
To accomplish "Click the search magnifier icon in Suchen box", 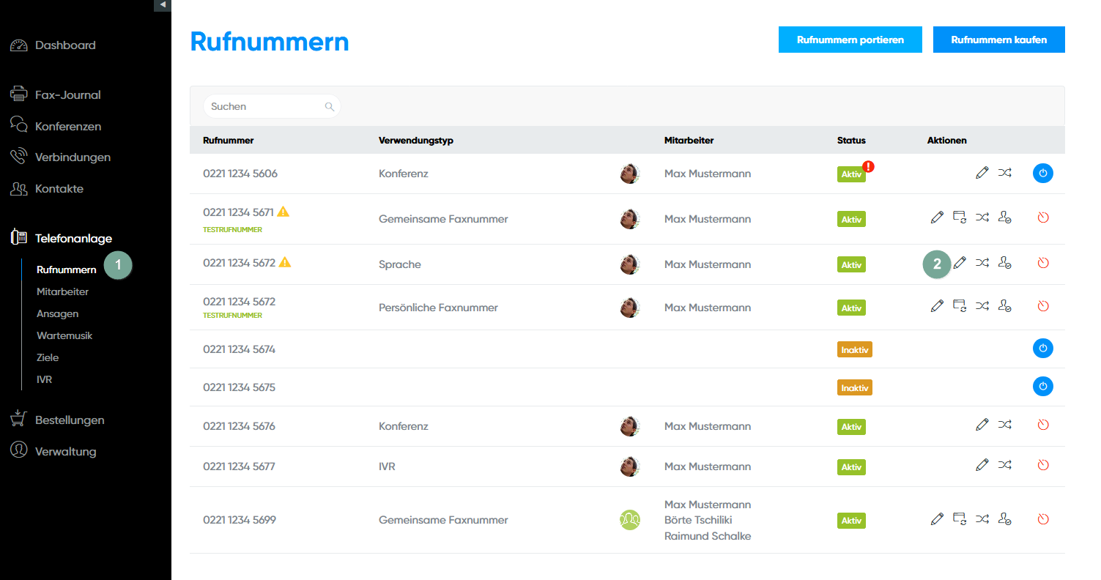I will point(330,107).
